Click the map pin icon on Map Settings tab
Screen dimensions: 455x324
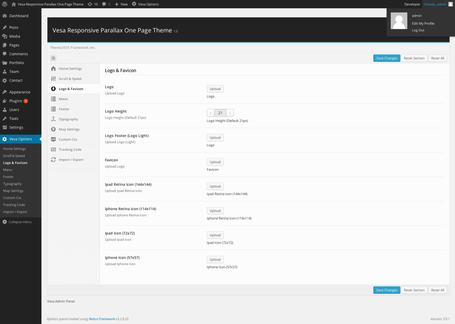(x=53, y=129)
